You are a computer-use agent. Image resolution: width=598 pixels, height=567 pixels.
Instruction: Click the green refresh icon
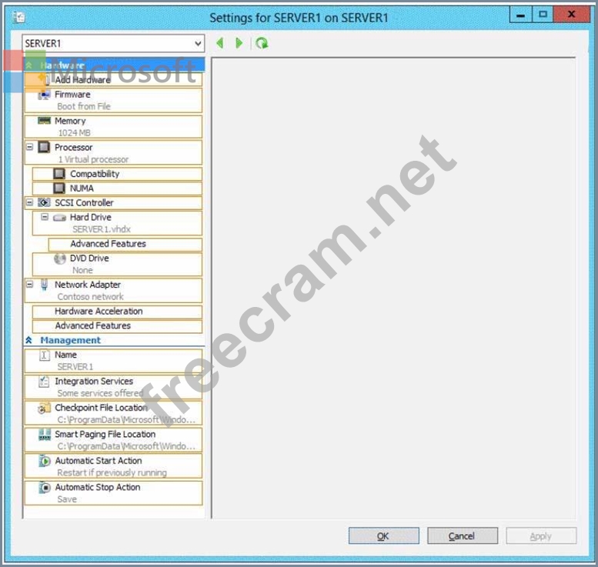[262, 43]
